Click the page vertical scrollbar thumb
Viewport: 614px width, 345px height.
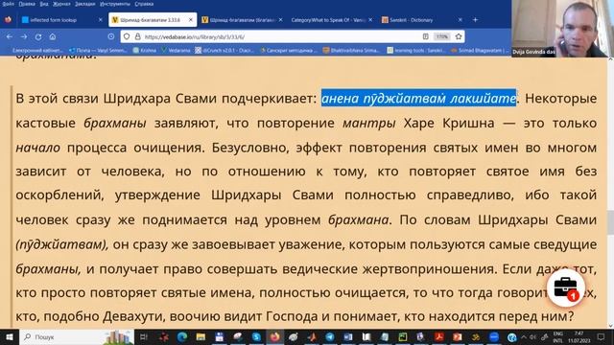610,222
